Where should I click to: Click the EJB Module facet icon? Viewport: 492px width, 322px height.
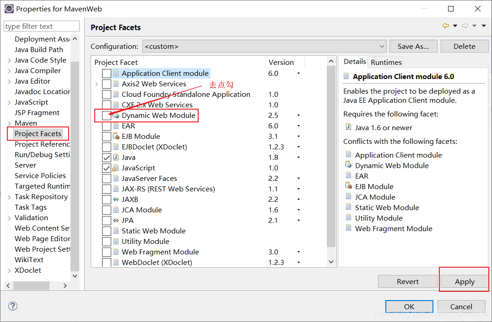click(x=116, y=137)
